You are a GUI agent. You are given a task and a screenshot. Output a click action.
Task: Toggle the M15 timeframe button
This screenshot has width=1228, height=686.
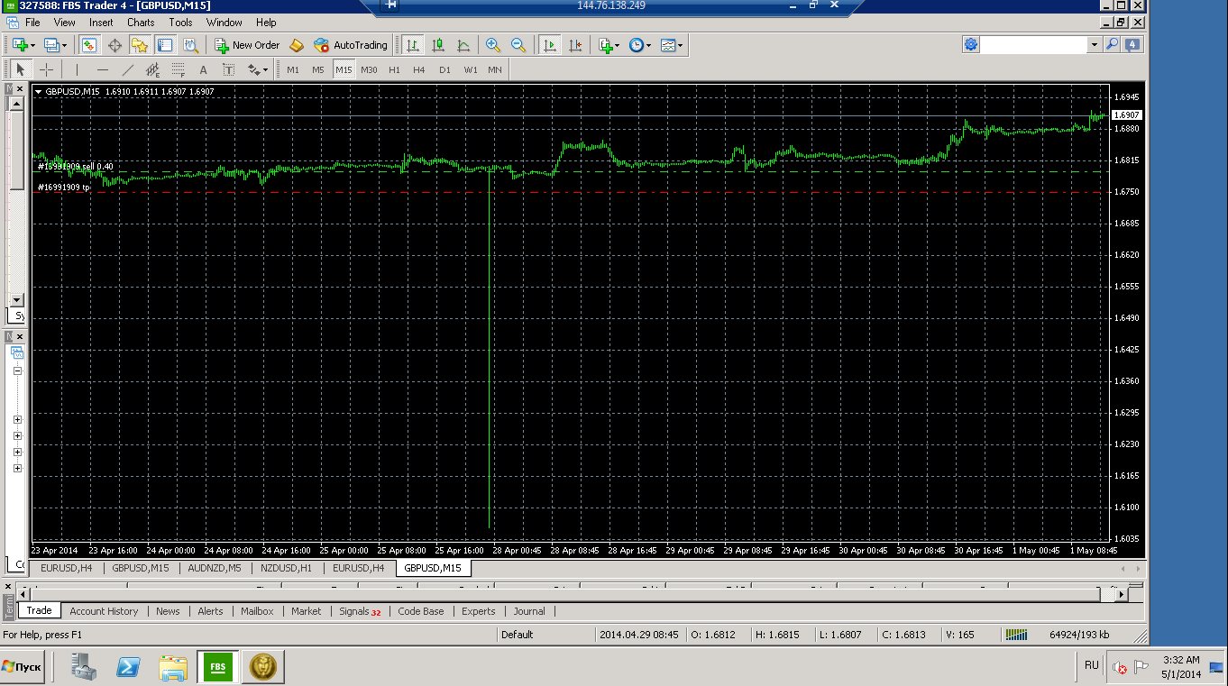(344, 69)
